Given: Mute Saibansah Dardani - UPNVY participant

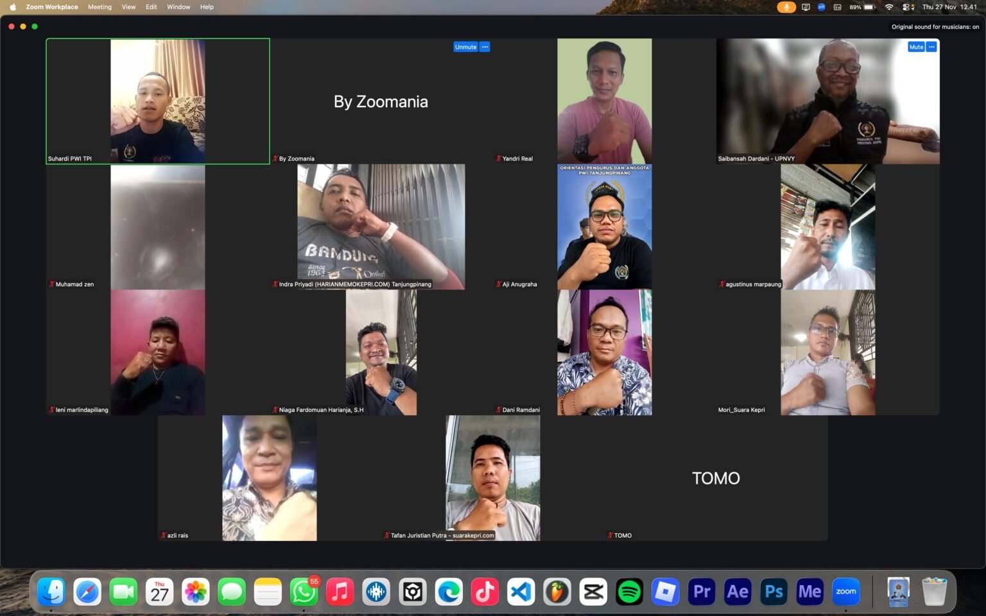Looking at the screenshot, I should coord(915,47).
